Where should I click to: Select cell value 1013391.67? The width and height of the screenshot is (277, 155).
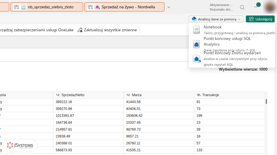pos(88,115)
